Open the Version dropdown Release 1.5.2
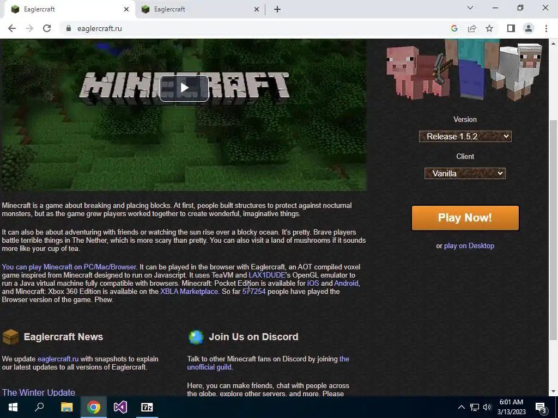This screenshot has width=558, height=418. tap(465, 137)
